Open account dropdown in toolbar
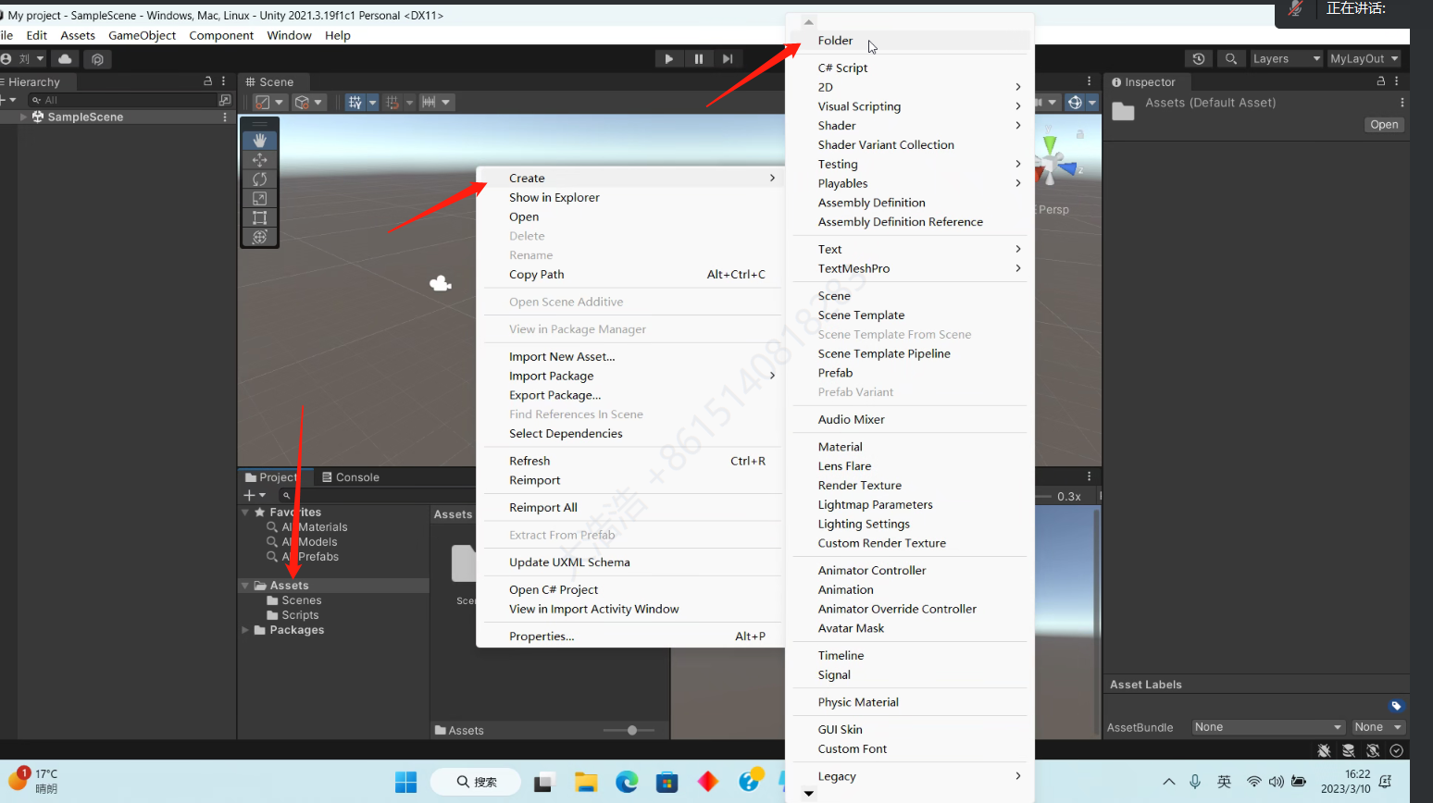 tap(23, 59)
